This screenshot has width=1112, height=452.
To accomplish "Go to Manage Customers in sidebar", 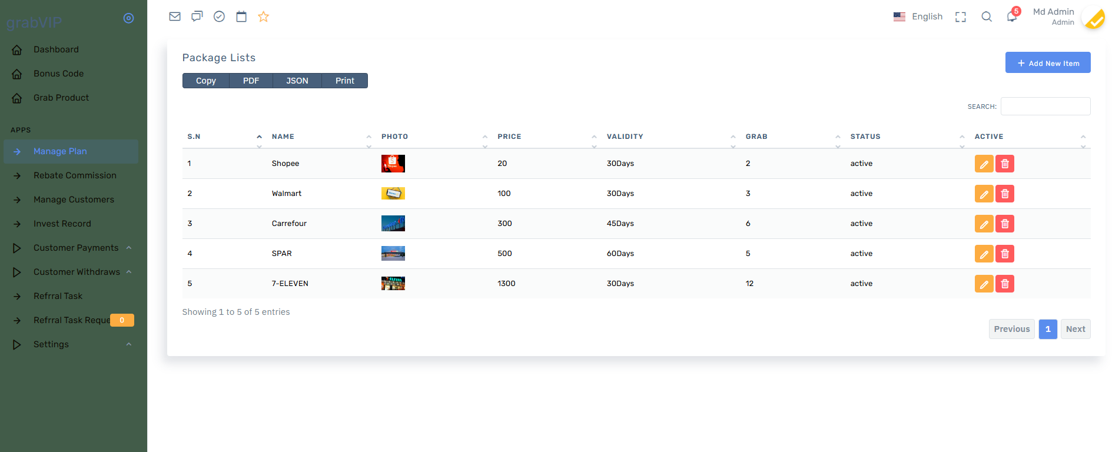I will (x=74, y=200).
